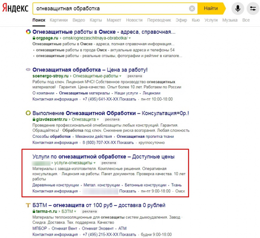Viewport: 260px width, 238px height.
Task: Open the 'Огнемат Вент' sitelink
Action: pyautogui.click(x=65, y=229)
